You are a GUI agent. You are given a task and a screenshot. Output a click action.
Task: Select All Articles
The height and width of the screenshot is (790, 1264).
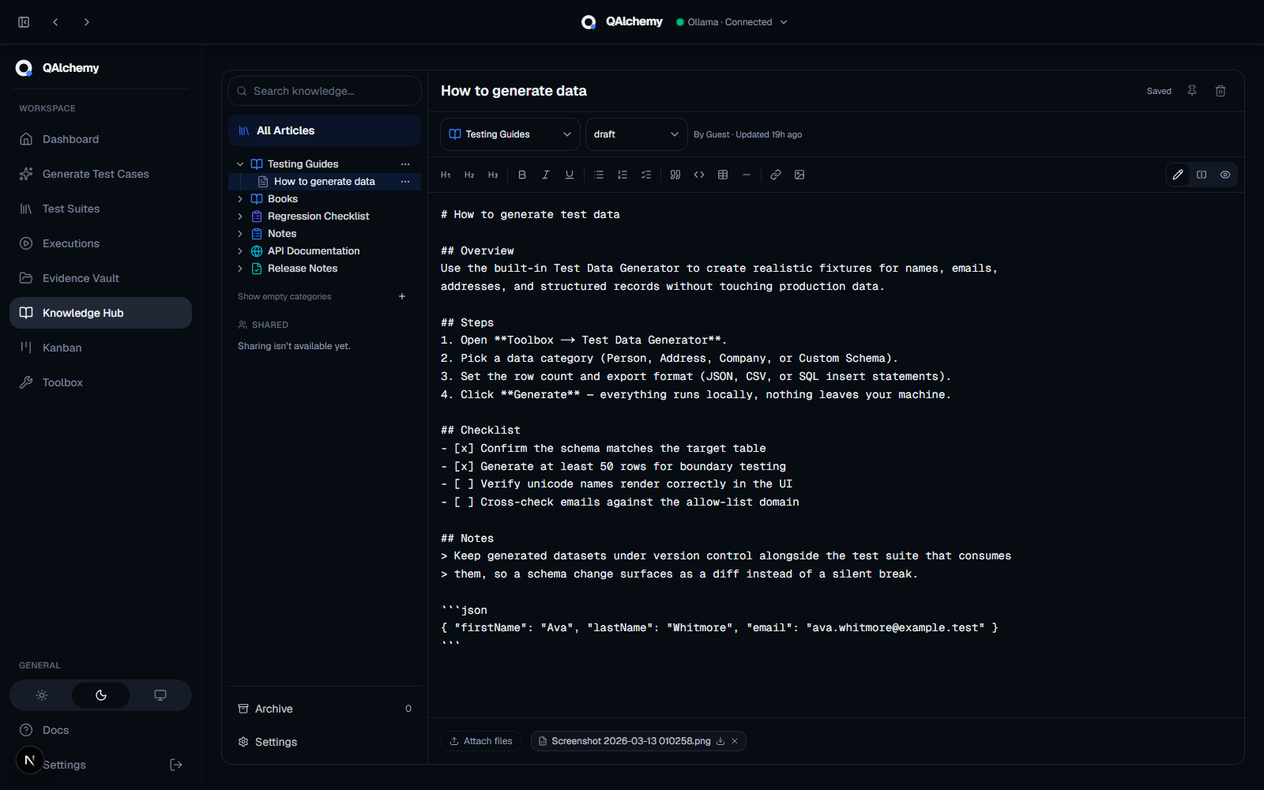(x=325, y=130)
